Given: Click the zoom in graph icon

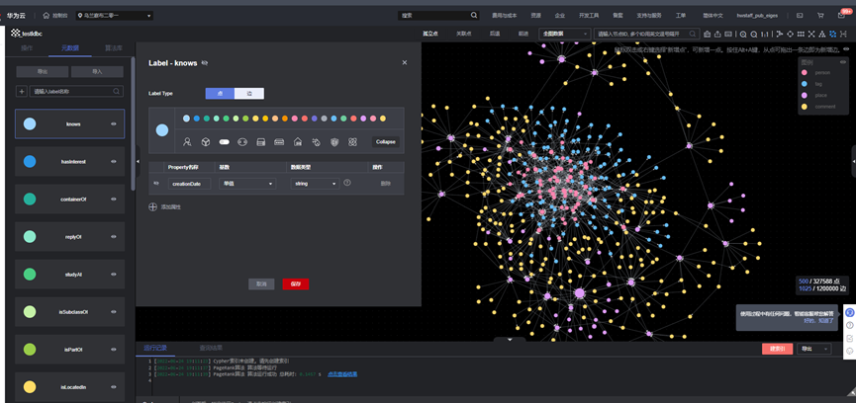Looking at the screenshot, I should click(x=743, y=34).
